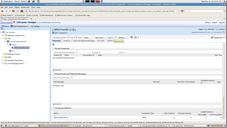Open the SOA Infrastructure dropdown menu
This screenshot has width=227, height=128.
tap(19, 26)
